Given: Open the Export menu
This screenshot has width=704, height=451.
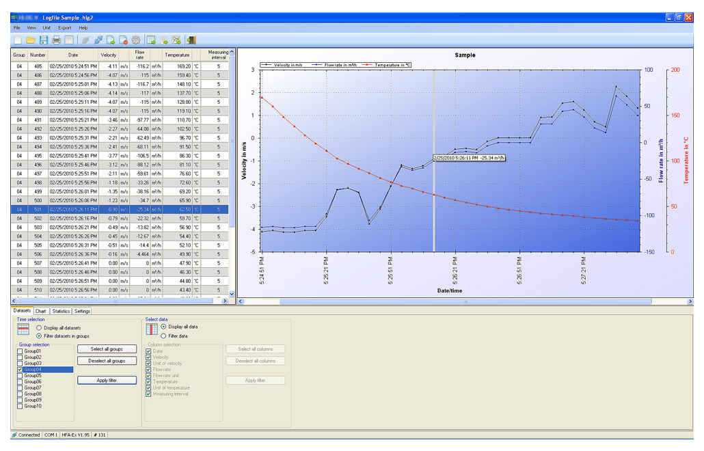Looking at the screenshot, I should point(64,28).
